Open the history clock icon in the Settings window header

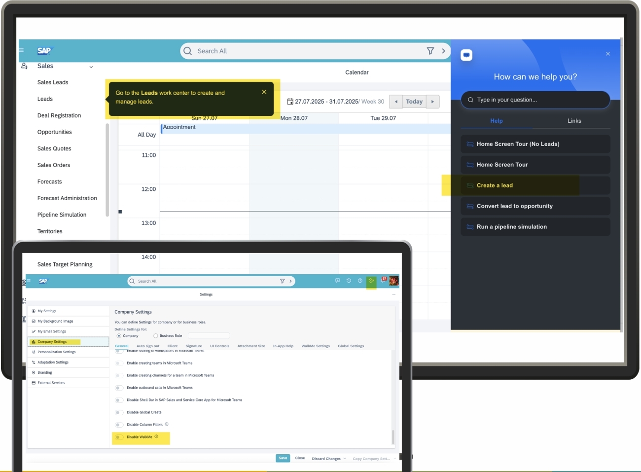[x=349, y=281]
